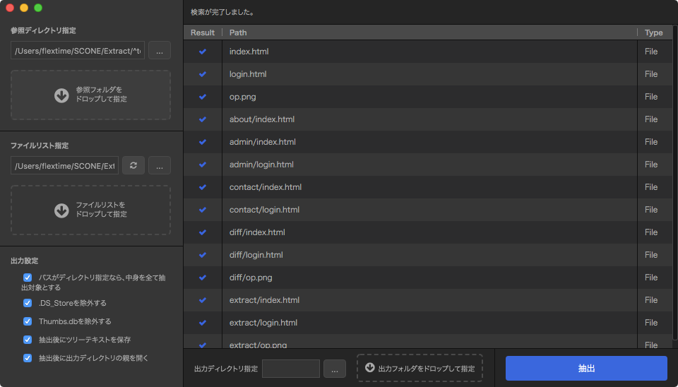This screenshot has width=678, height=387.
Task: Click the checkmark icon for admin/login.html
Action: pyautogui.click(x=203, y=165)
